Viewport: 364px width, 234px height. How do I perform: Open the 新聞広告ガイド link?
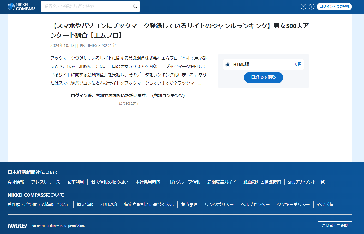click(222, 182)
